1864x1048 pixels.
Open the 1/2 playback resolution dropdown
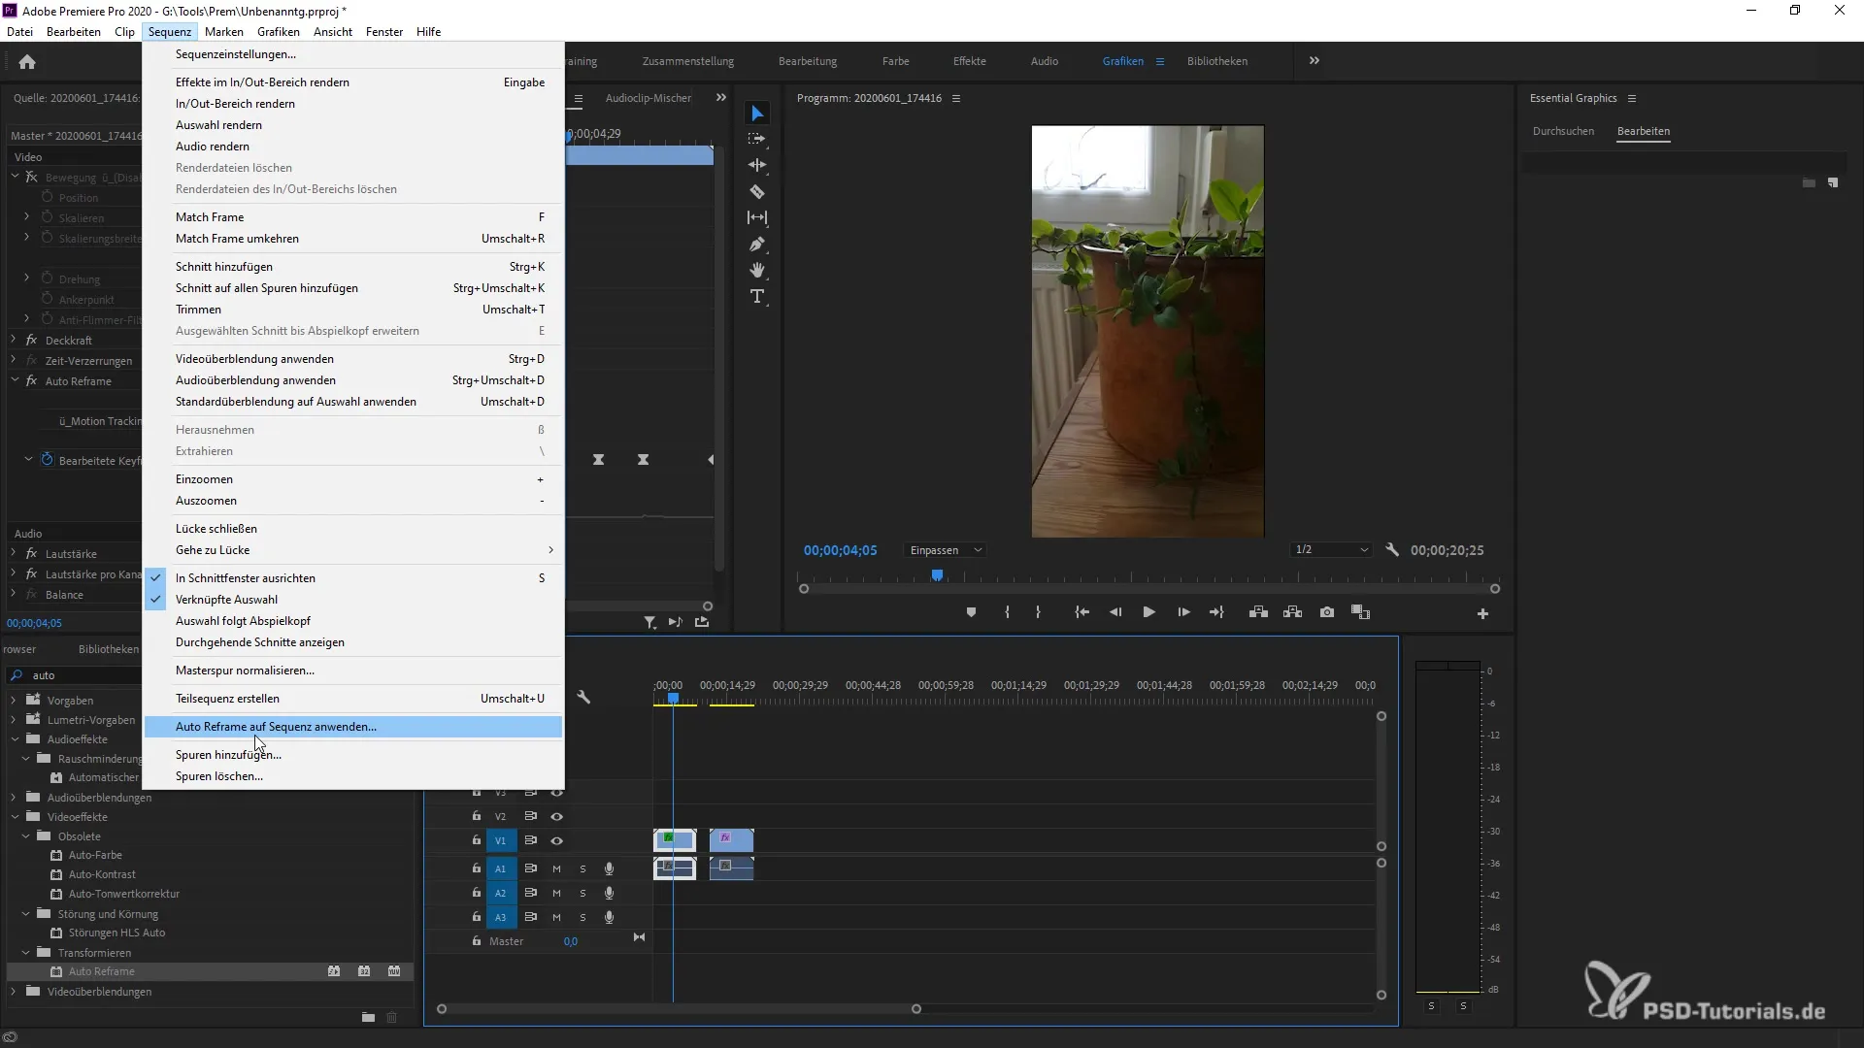(1331, 550)
